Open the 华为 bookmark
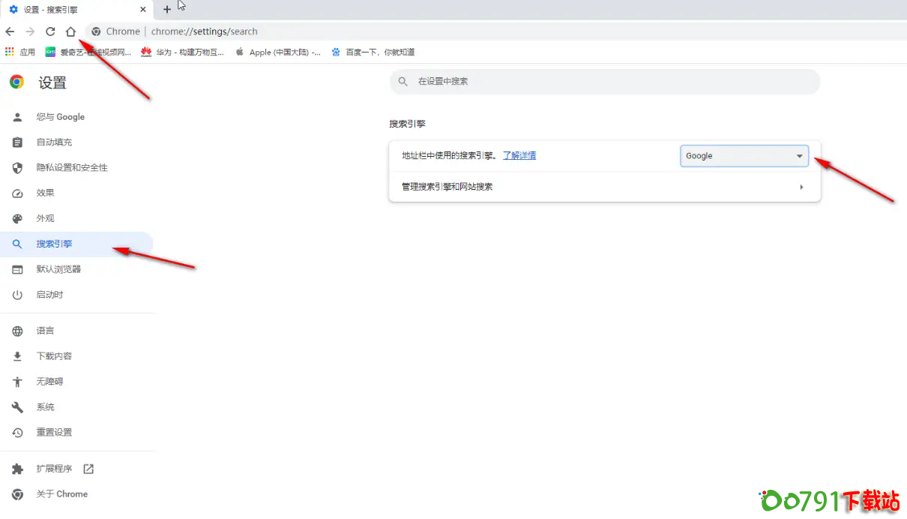 (183, 52)
